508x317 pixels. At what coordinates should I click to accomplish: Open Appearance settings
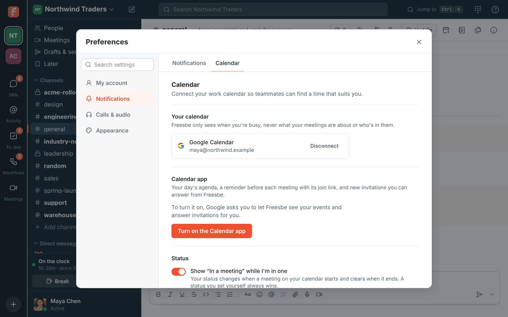pos(117,131)
